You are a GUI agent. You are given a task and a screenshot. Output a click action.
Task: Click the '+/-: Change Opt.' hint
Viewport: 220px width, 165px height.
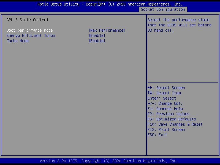point(165,103)
